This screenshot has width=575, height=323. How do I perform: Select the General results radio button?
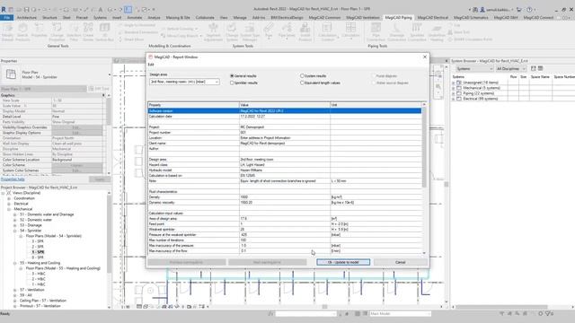232,75
